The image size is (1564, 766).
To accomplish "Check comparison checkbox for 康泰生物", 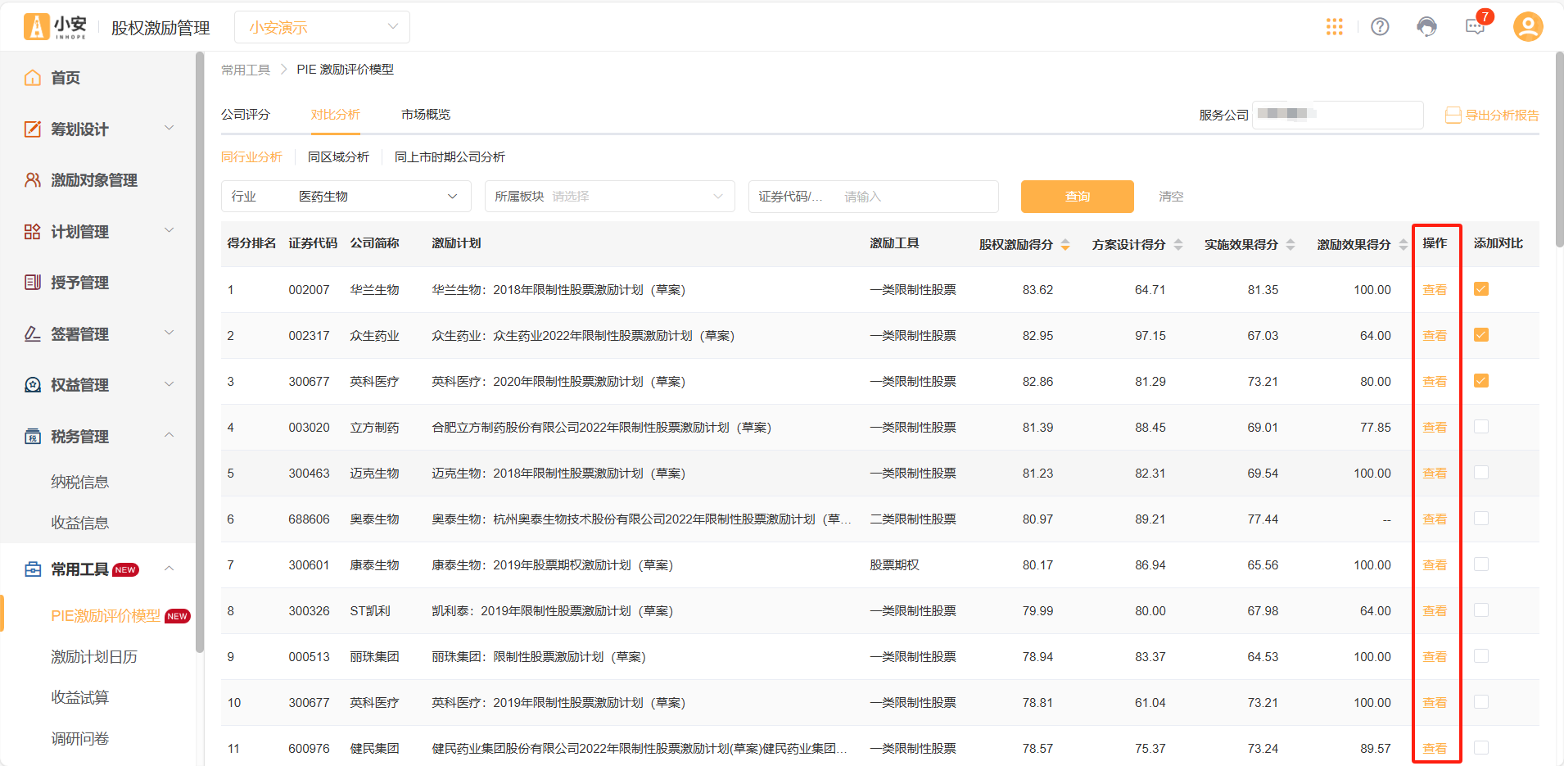I will point(1481,564).
